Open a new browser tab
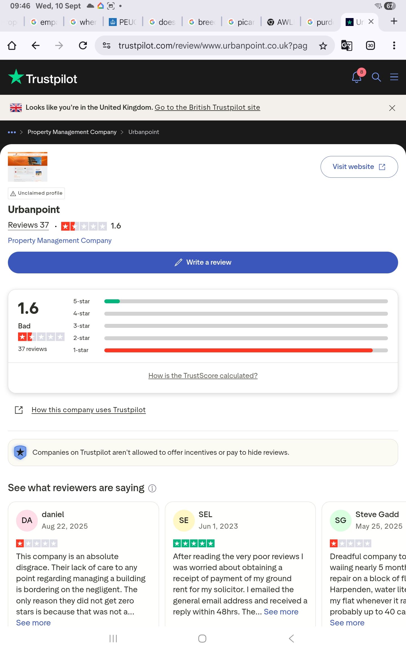This screenshot has width=406, height=650. click(x=394, y=21)
